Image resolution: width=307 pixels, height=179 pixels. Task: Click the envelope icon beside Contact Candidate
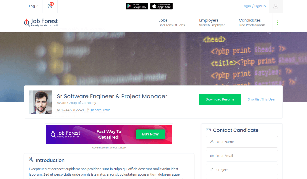point(208,130)
